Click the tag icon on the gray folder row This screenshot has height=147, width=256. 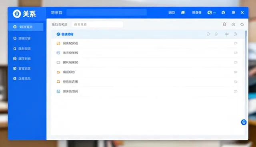[x=236, y=62]
